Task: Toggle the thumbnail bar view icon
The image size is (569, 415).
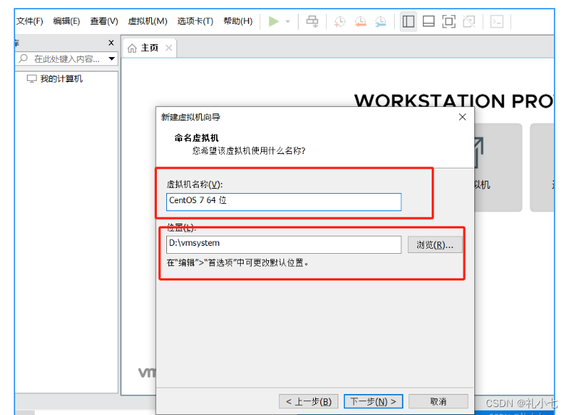Action: tap(429, 22)
